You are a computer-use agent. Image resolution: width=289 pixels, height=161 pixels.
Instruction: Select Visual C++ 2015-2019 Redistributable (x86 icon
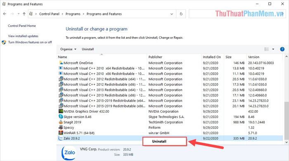coord(61,106)
